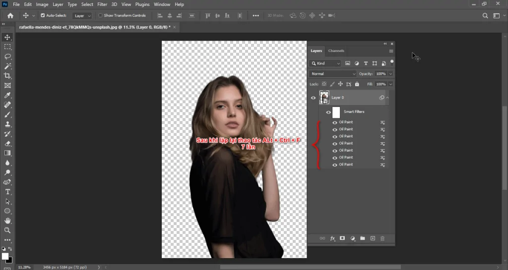This screenshot has width=508, height=270.
Task: Select the Path Selection tool
Action: click(x=7, y=202)
